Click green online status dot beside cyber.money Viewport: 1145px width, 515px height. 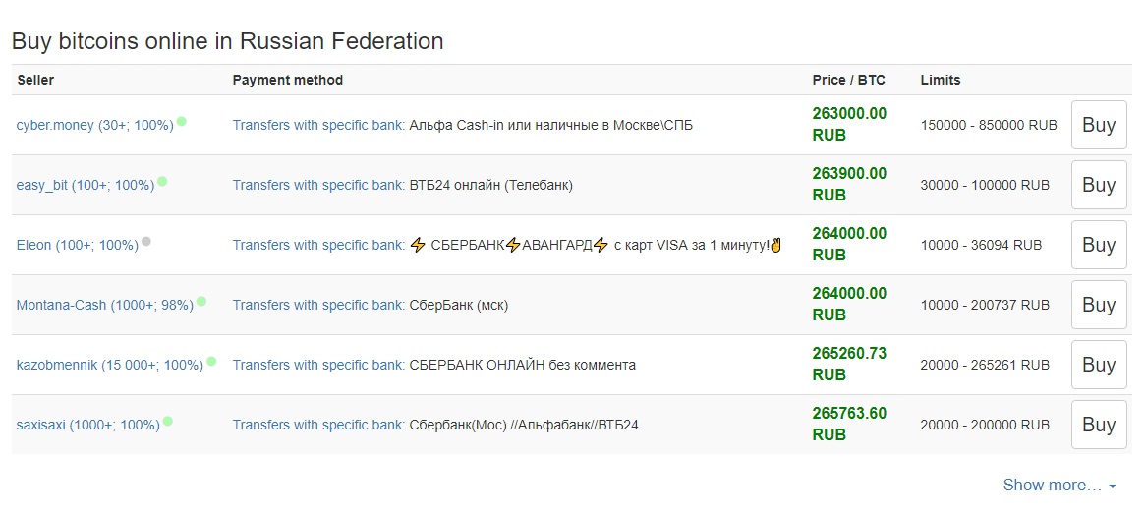click(182, 122)
